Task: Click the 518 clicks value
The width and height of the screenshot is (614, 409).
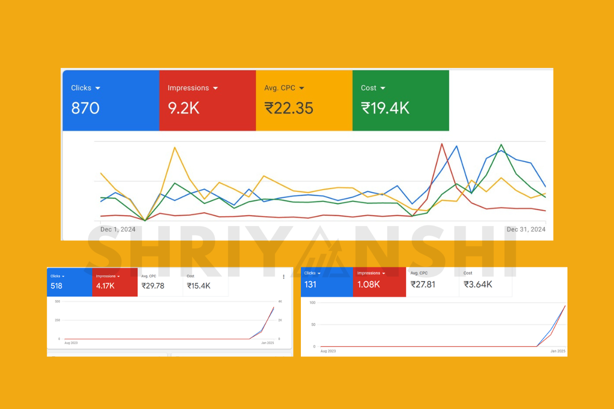Action: pyautogui.click(x=56, y=286)
